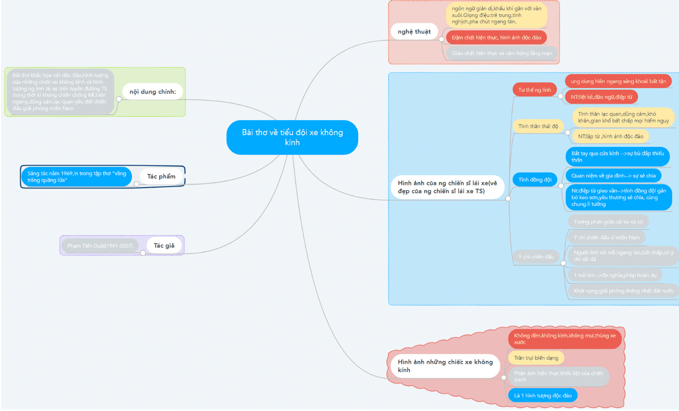Click 'Giàu chất hiện thực và cảm hứng lãng mạn'
Image resolution: width=679 pixels, height=411 pixels.
502,53
